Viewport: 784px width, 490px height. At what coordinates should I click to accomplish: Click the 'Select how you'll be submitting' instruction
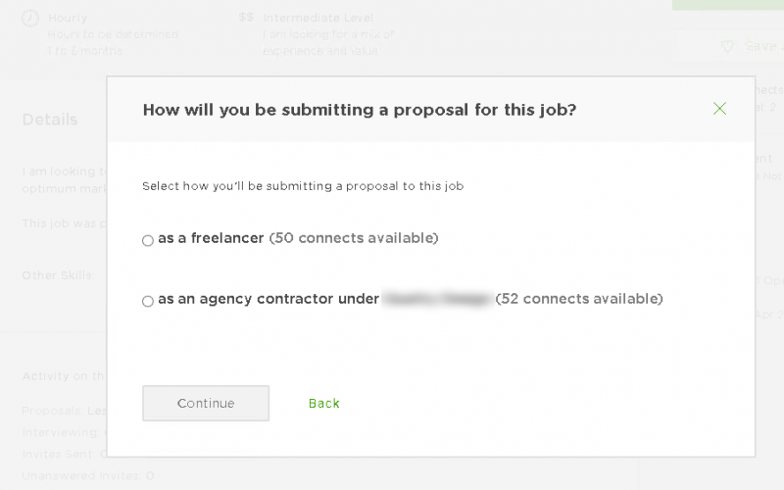click(x=303, y=185)
